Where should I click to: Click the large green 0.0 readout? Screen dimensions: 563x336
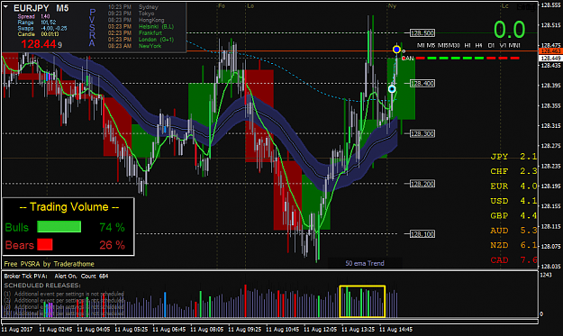(509, 30)
